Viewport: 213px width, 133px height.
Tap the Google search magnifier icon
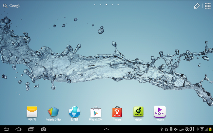tap(5, 6)
